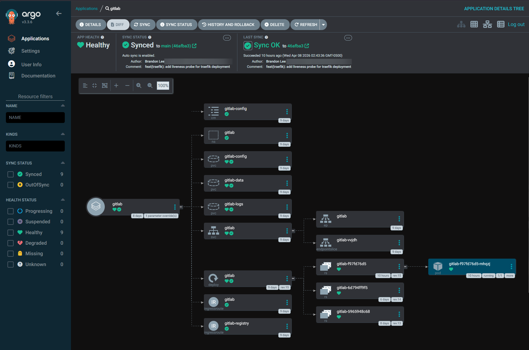The height and width of the screenshot is (350, 529).
Task: View SYNC STATUS details
Action: [x=176, y=25]
